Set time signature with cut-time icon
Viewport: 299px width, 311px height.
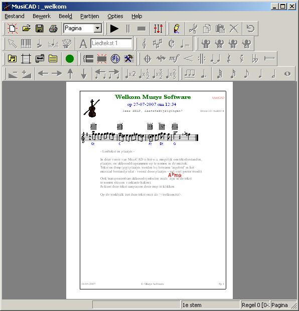[171, 44]
